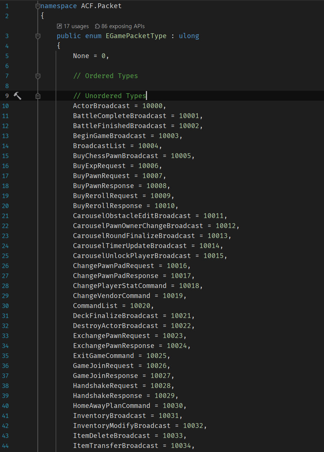
Task: Click CarouselRoundFinalizeBroadcast enum member
Action: [x=134, y=236]
